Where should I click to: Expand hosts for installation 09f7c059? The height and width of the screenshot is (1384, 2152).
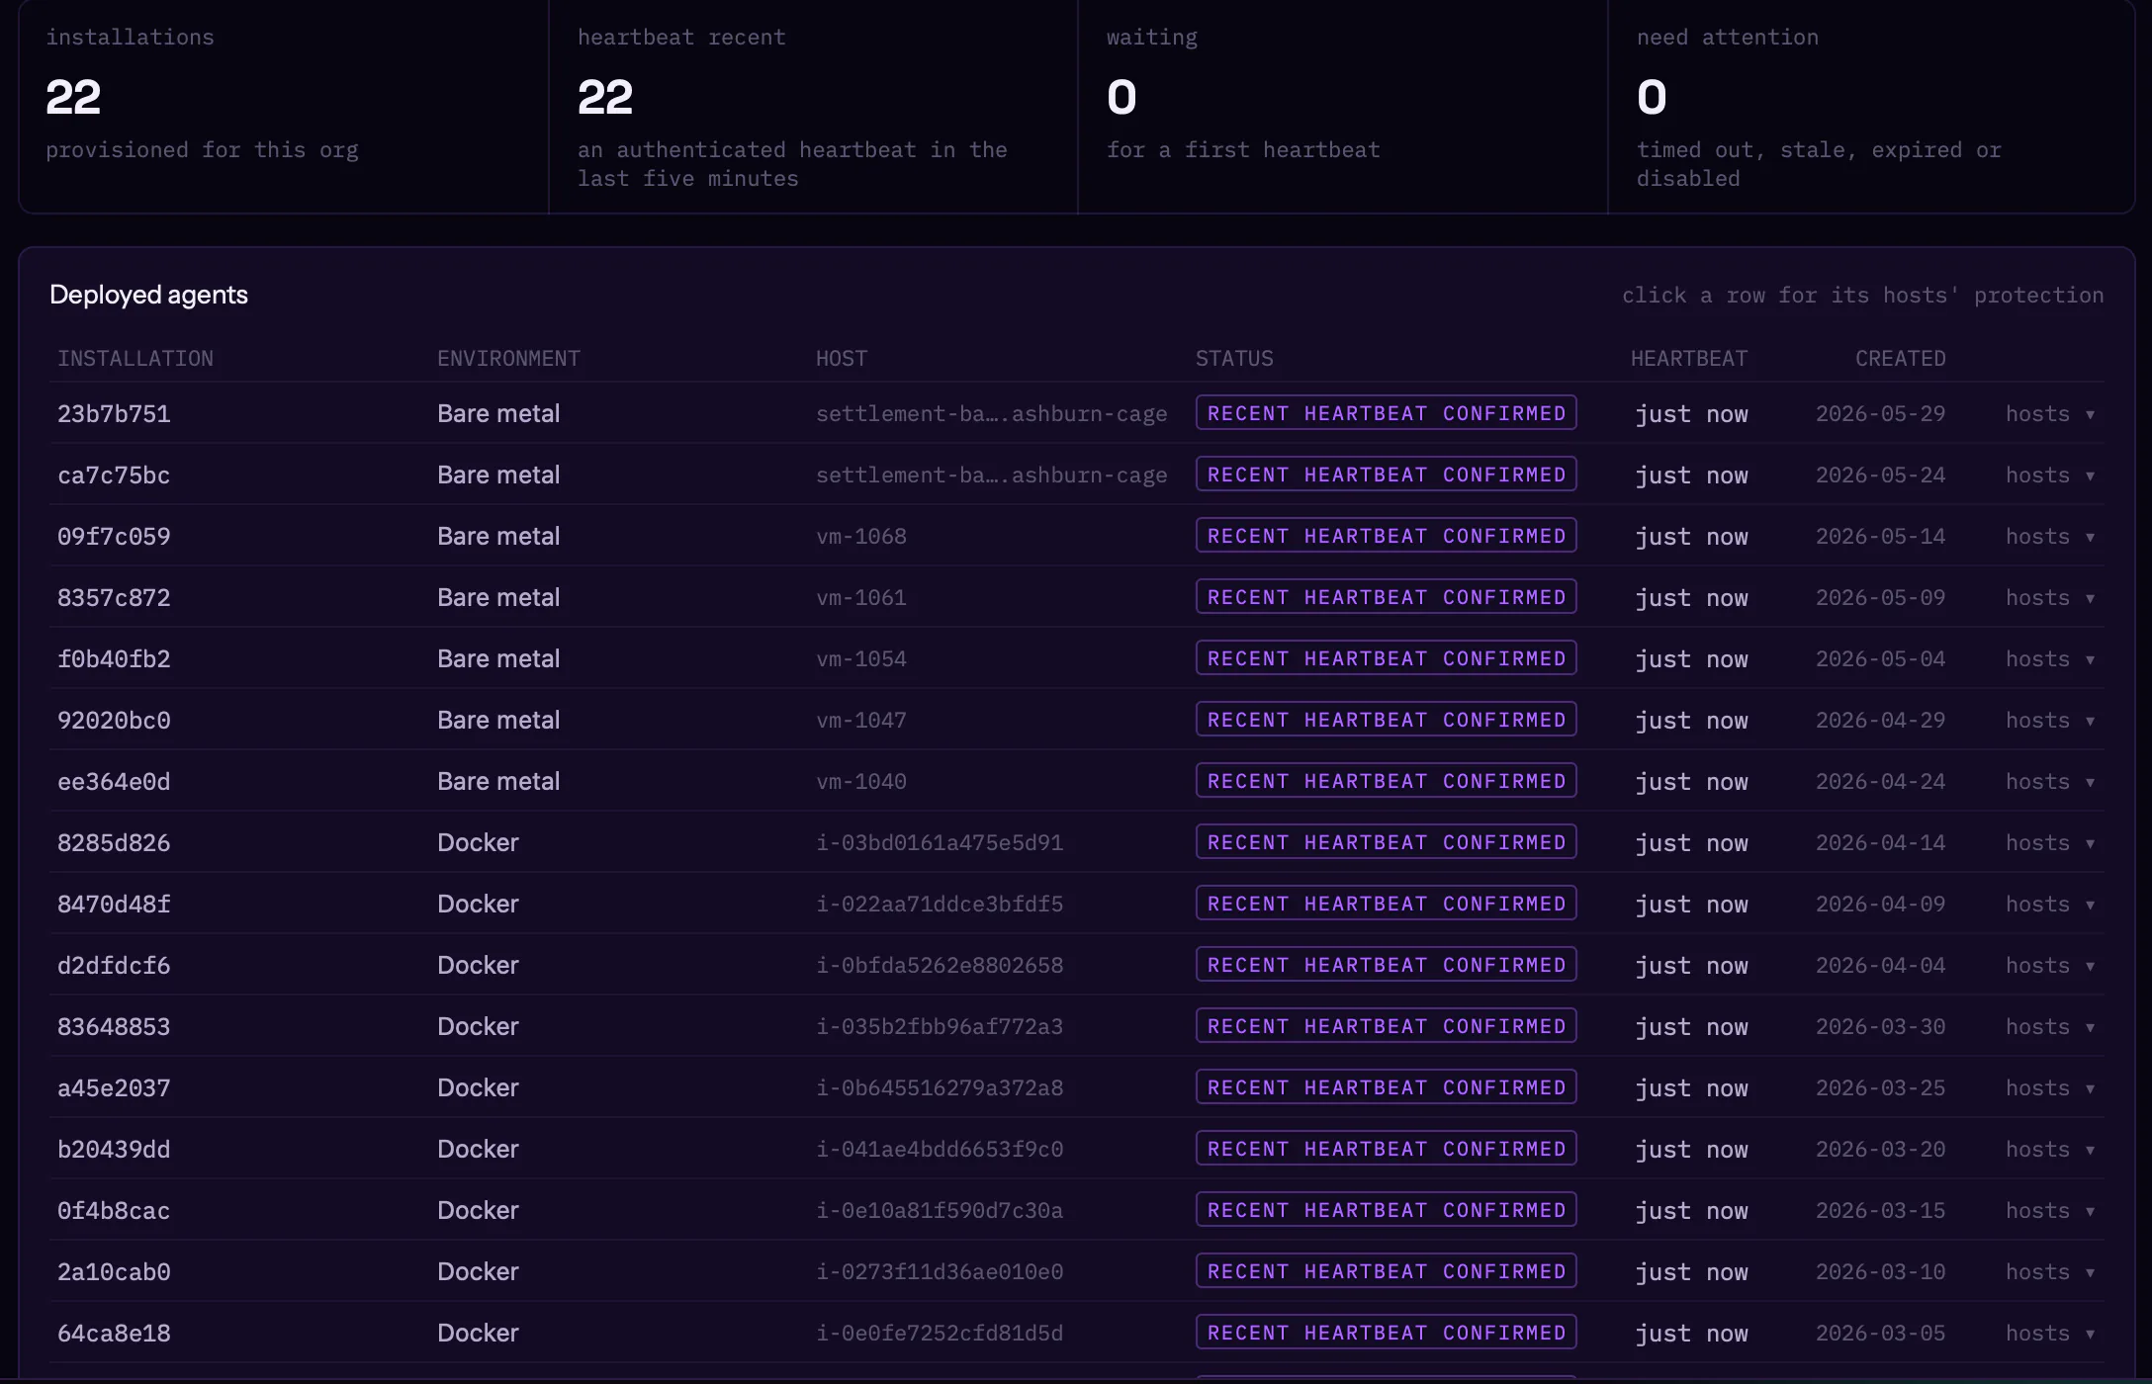coord(2050,537)
